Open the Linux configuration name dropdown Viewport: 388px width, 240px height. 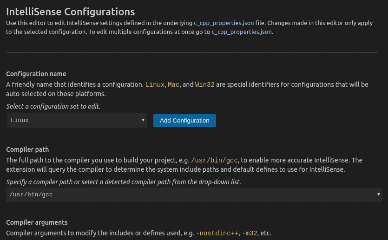[77, 120]
